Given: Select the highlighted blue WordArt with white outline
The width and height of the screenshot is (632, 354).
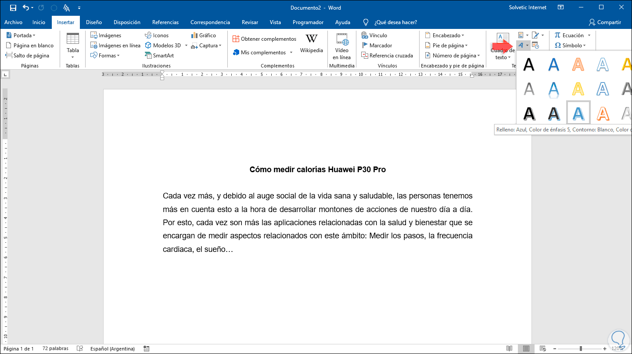Looking at the screenshot, I should point(578,113).
